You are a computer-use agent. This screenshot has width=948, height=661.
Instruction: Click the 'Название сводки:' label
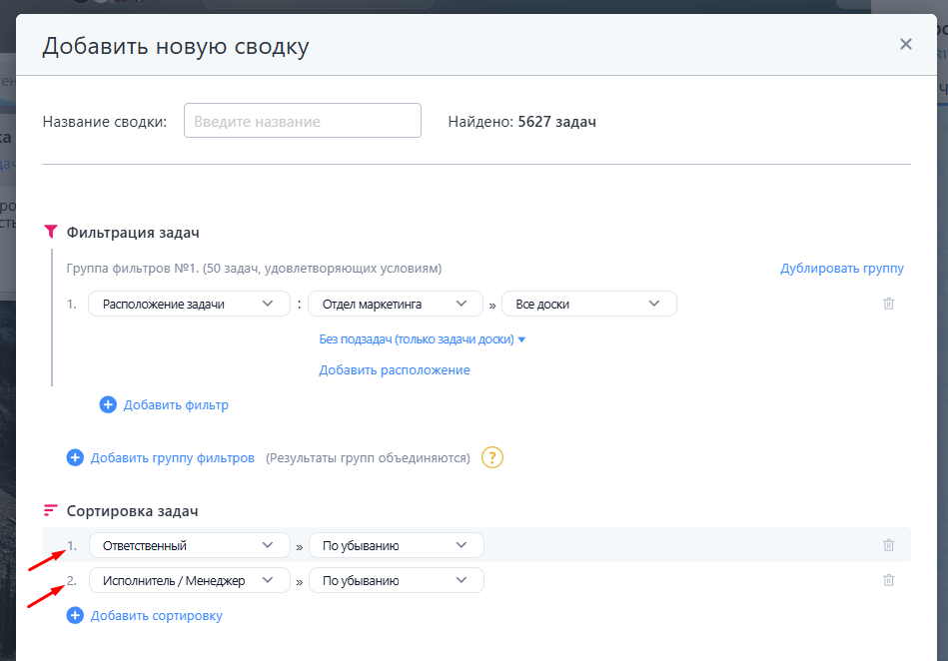point(105,122)
